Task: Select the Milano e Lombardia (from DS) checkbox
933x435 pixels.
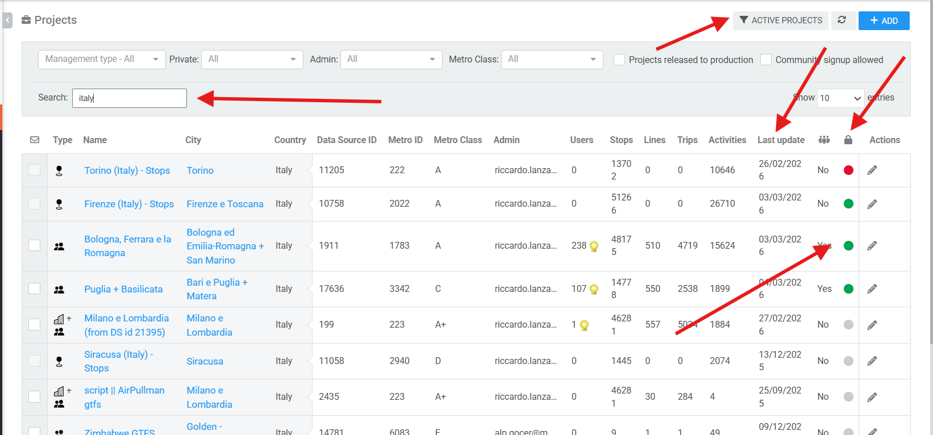Action: pos(35,324)
